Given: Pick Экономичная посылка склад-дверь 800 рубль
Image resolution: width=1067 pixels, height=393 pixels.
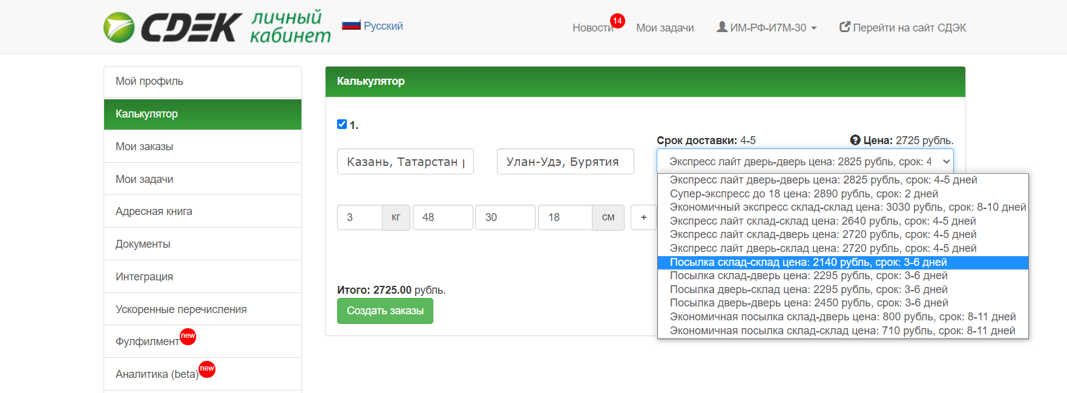Looking at the screenshot, I should pos(842,317).
